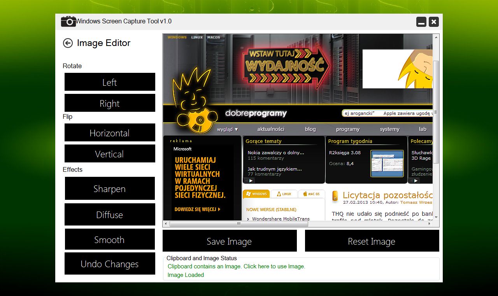
Task: Click the preview's horizontal scrollbar thumb
Action: [239, 224]
